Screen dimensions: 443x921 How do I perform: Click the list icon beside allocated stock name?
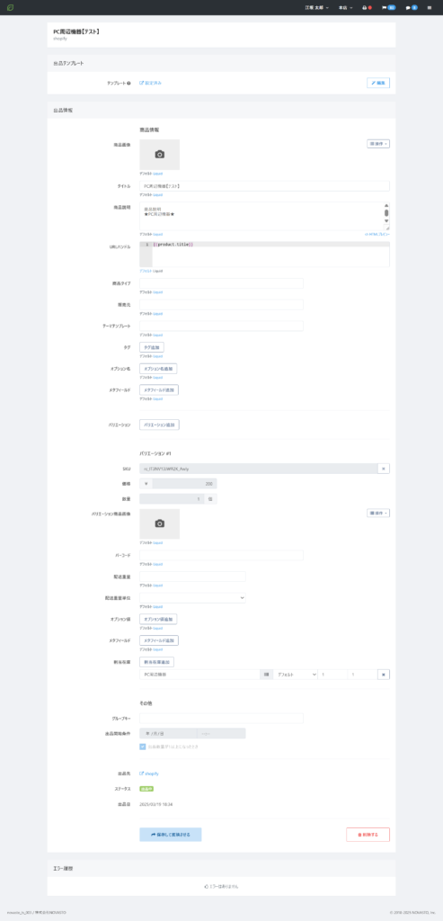(266, 675)
